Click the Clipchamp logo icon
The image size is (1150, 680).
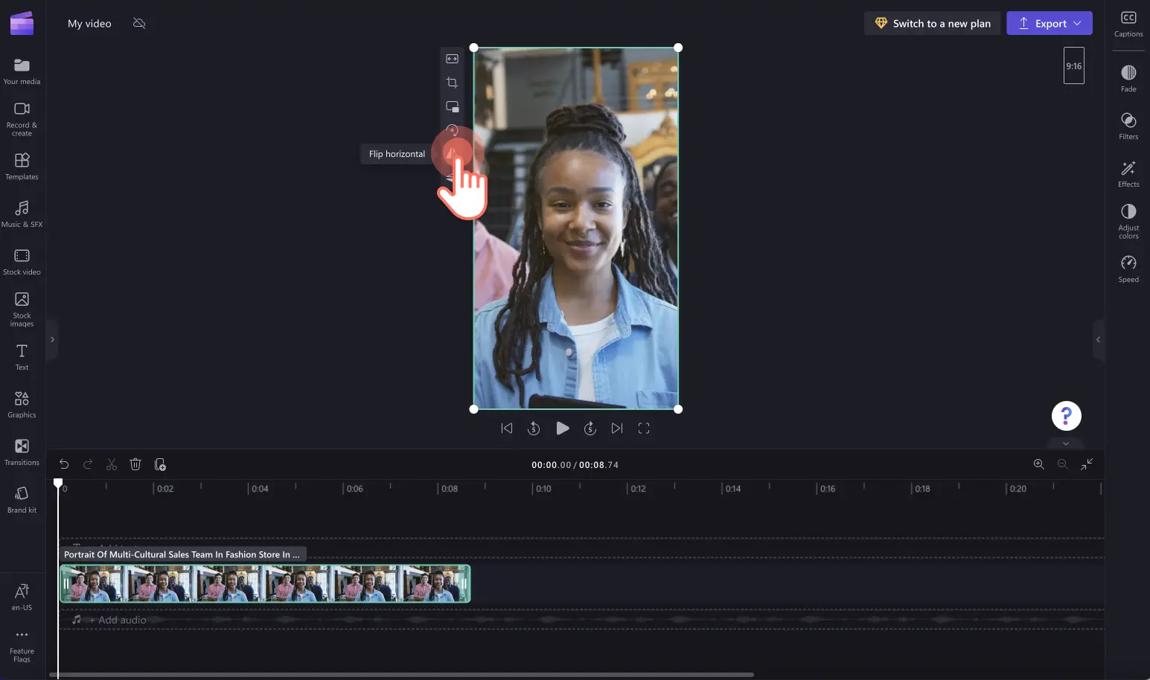[22, 23]
